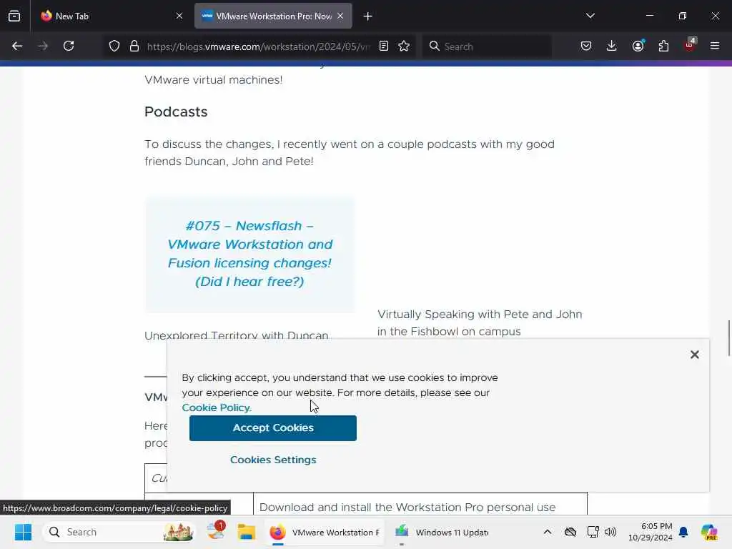Click the Firefox View icon

tap(14, 16)
